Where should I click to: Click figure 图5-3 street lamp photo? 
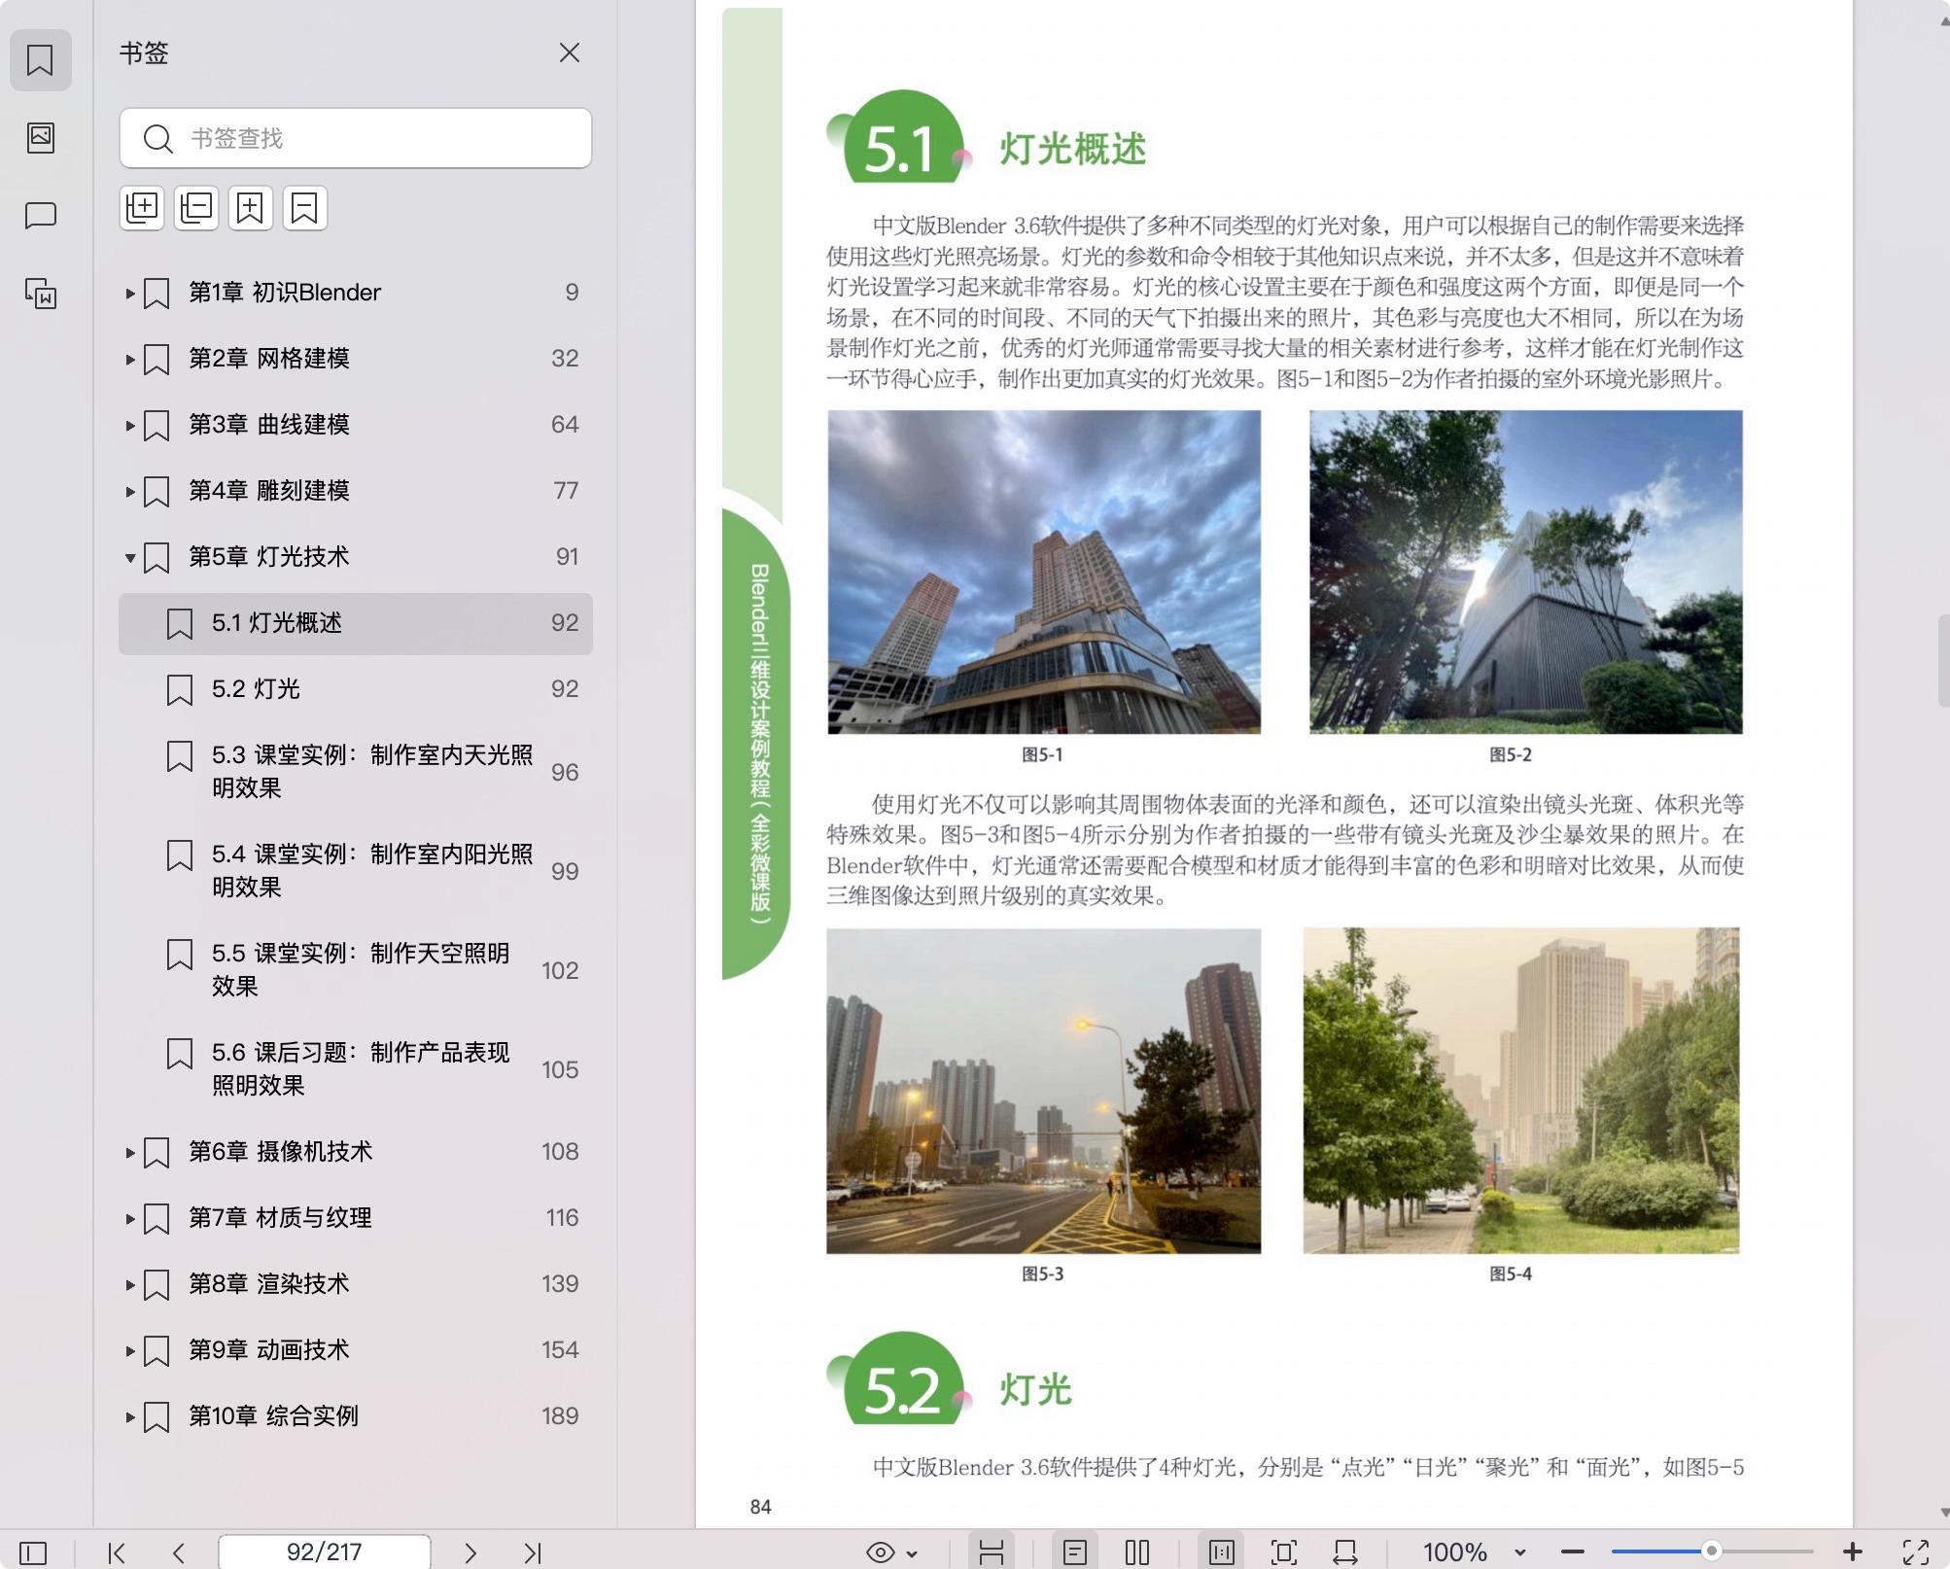point(1044,1091)
